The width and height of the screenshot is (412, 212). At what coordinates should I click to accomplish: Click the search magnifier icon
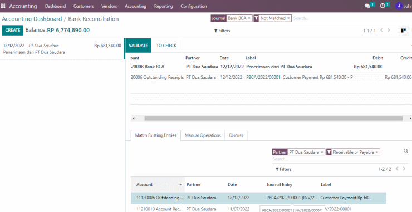(406, 151)
